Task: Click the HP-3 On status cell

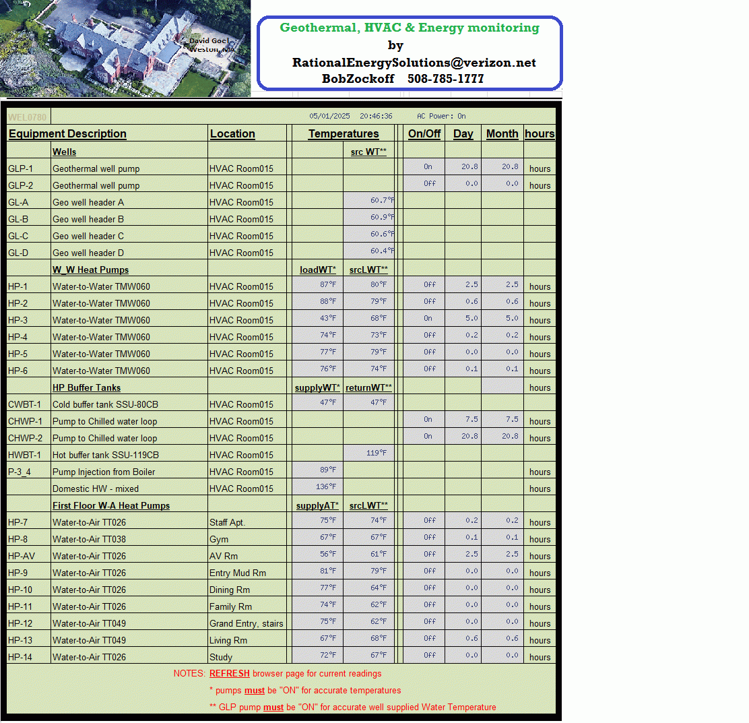Action: coord(424,318)
